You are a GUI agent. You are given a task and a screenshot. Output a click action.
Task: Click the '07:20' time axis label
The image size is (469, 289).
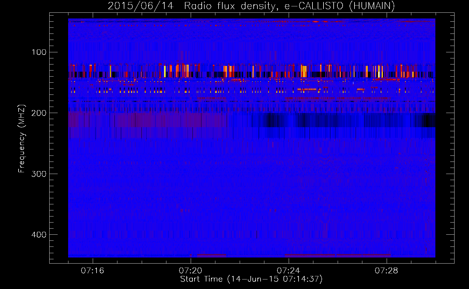click(190, 271)
